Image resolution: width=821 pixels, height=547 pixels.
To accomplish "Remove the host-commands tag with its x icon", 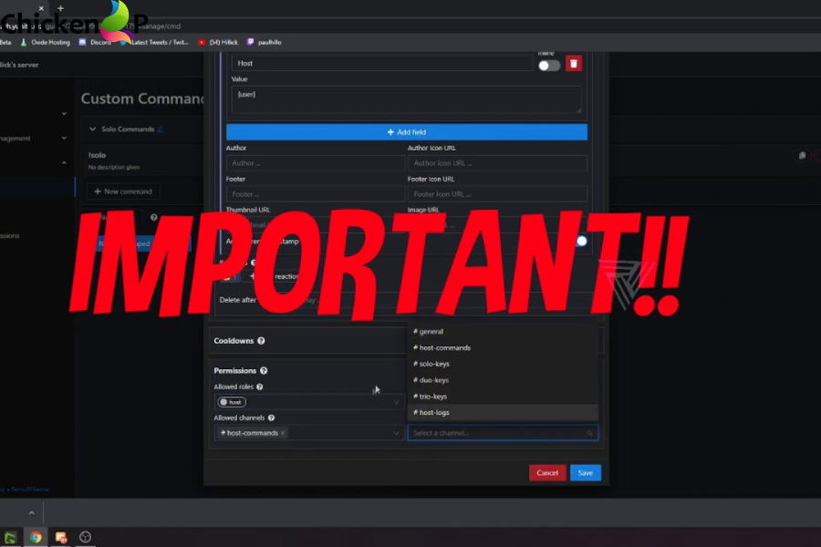I will click(x=282, y=432).
